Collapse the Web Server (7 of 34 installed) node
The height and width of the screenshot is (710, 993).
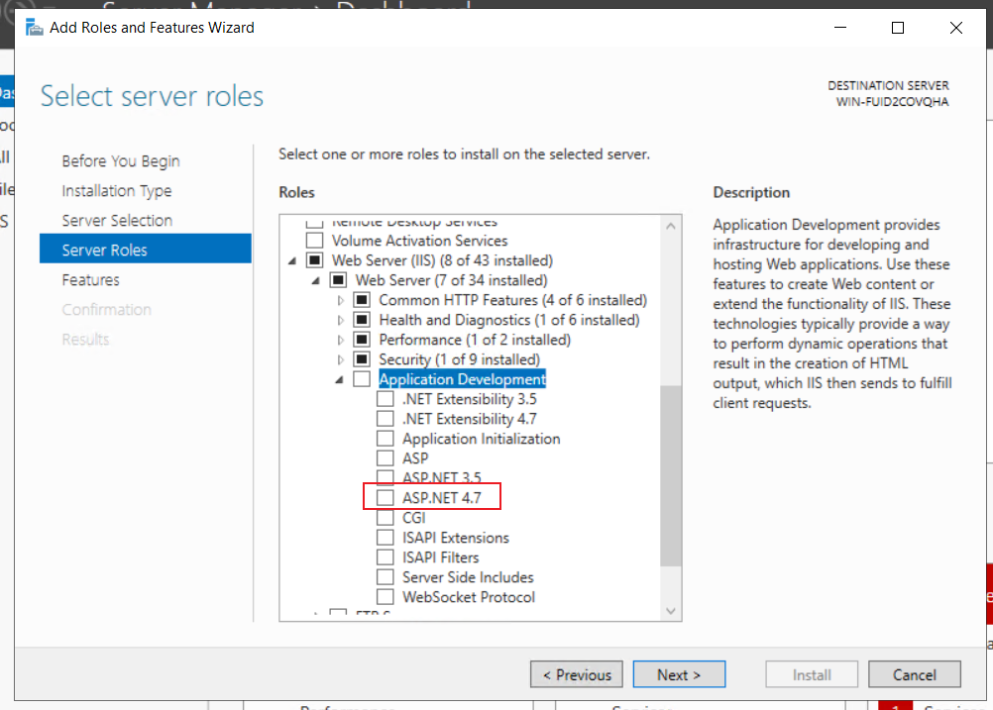[315, 281]
